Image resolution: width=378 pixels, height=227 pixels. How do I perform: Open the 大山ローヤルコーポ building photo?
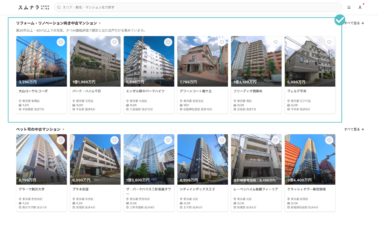(x=42, y=61)
